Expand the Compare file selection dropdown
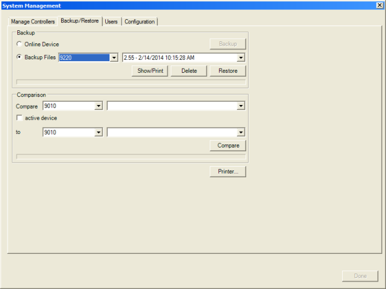386x289 pixels. 241,106
